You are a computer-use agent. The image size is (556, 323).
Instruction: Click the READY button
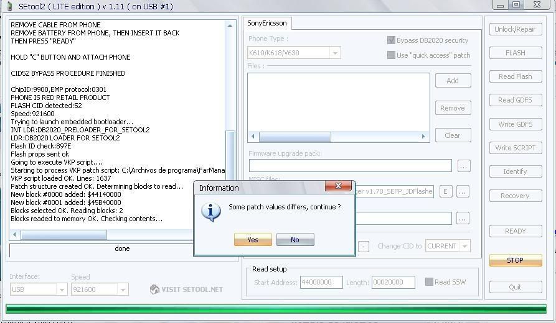click(516, 231)
